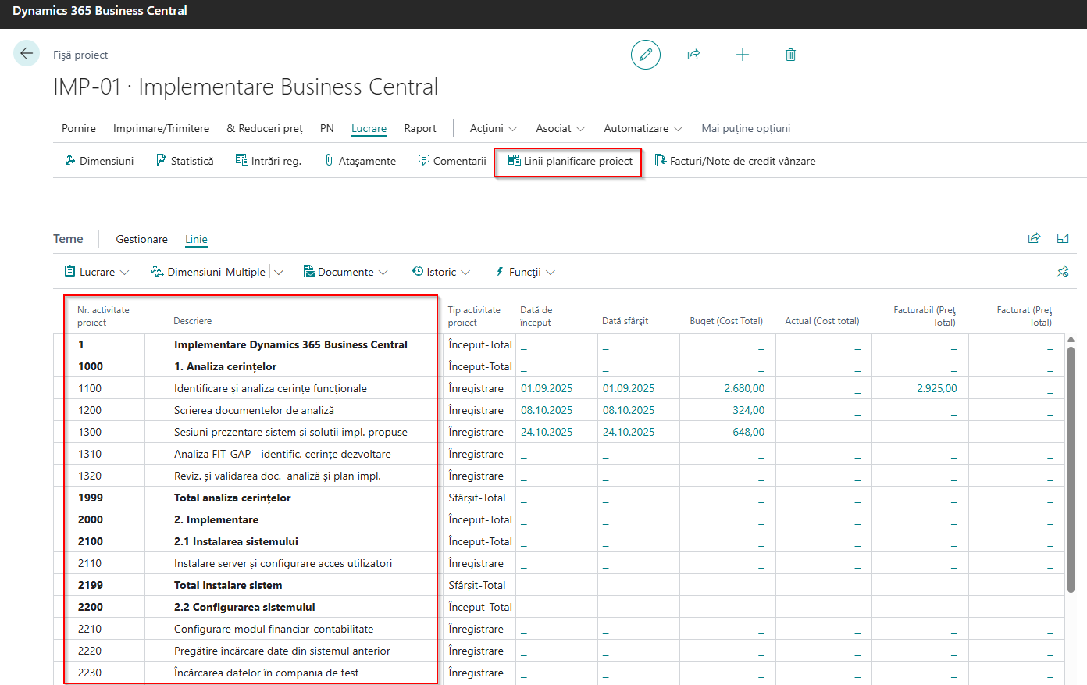Open Linii planificare proiect

click(x=569, y=162)
